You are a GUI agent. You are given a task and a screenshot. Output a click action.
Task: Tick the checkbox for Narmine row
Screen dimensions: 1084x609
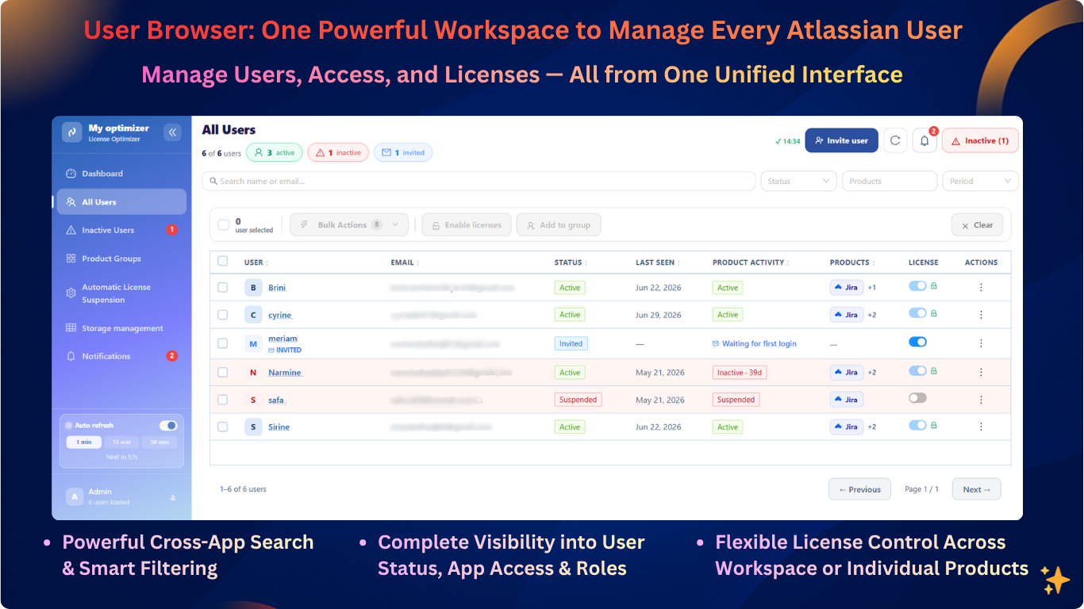pyautogui.click(x=223, y=372)
